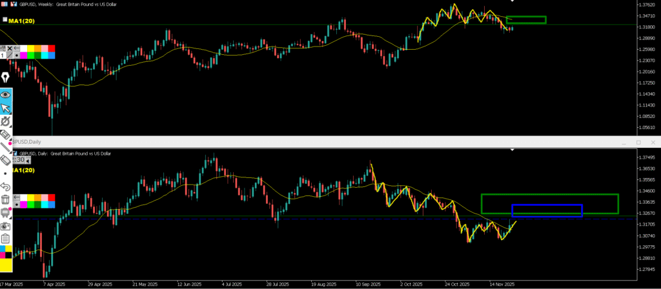Click the undo arrow icon
The height and width of the screenshot is (289, 661).
6,186
